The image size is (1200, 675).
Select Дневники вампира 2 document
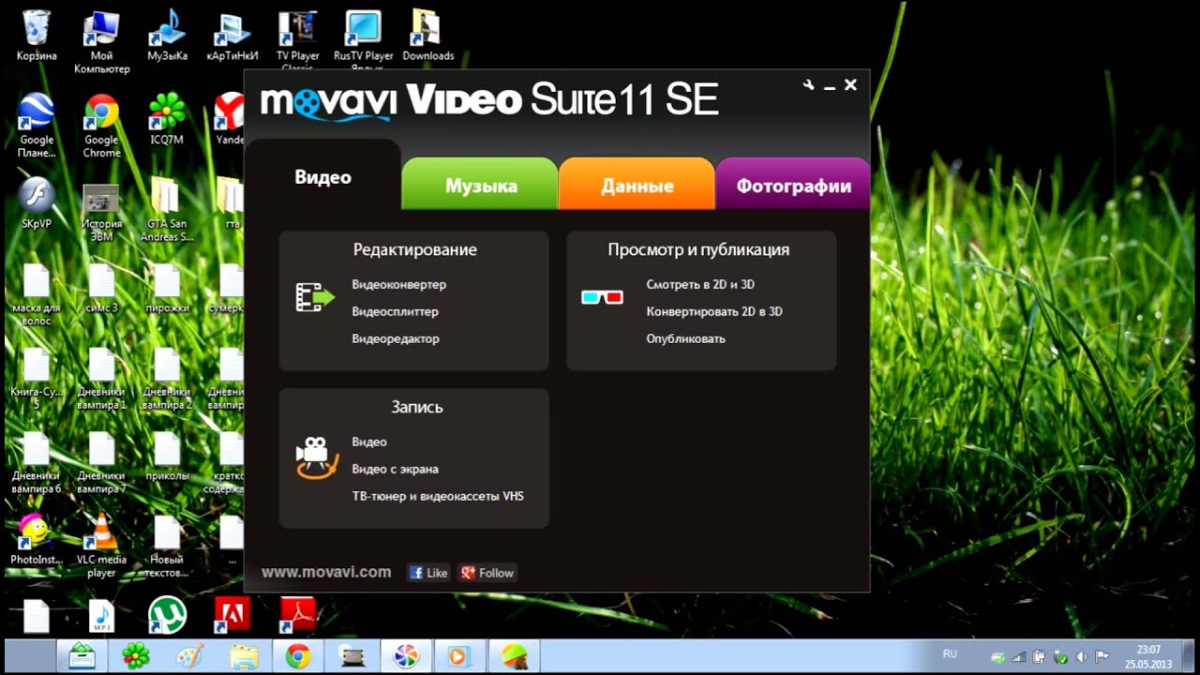[x=167, y=379]
